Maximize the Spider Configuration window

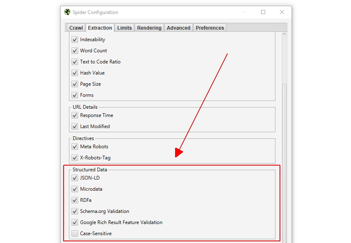point(263,12)
